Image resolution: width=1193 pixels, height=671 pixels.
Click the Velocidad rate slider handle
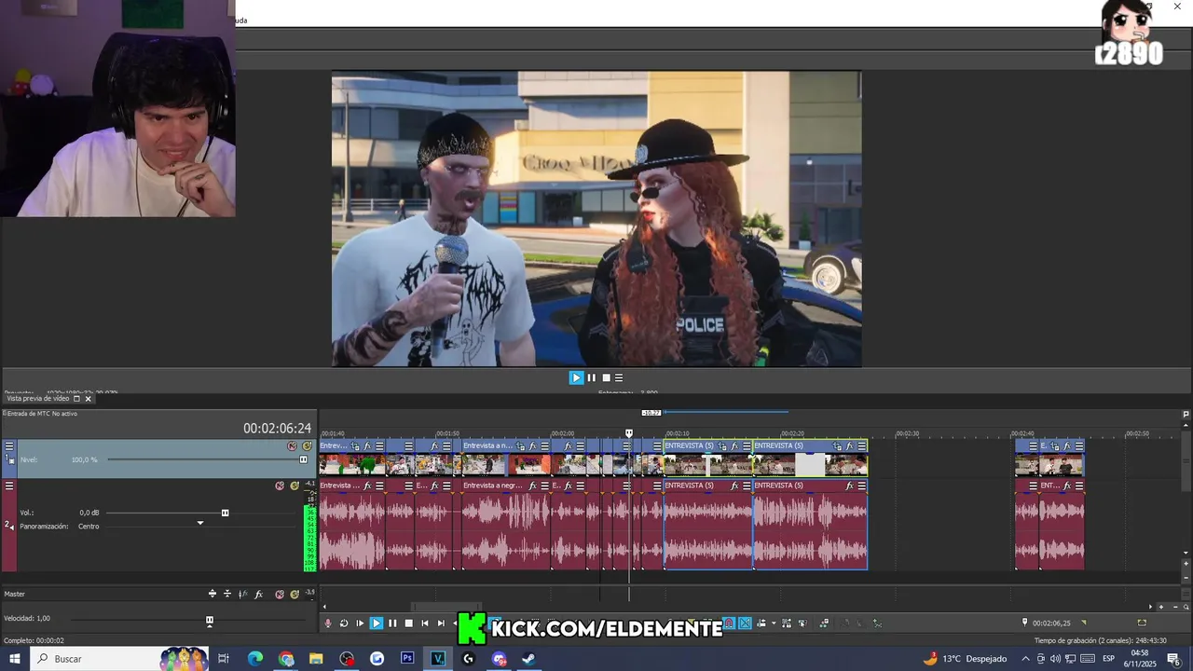pyautogui.click(x=210, y=621)
